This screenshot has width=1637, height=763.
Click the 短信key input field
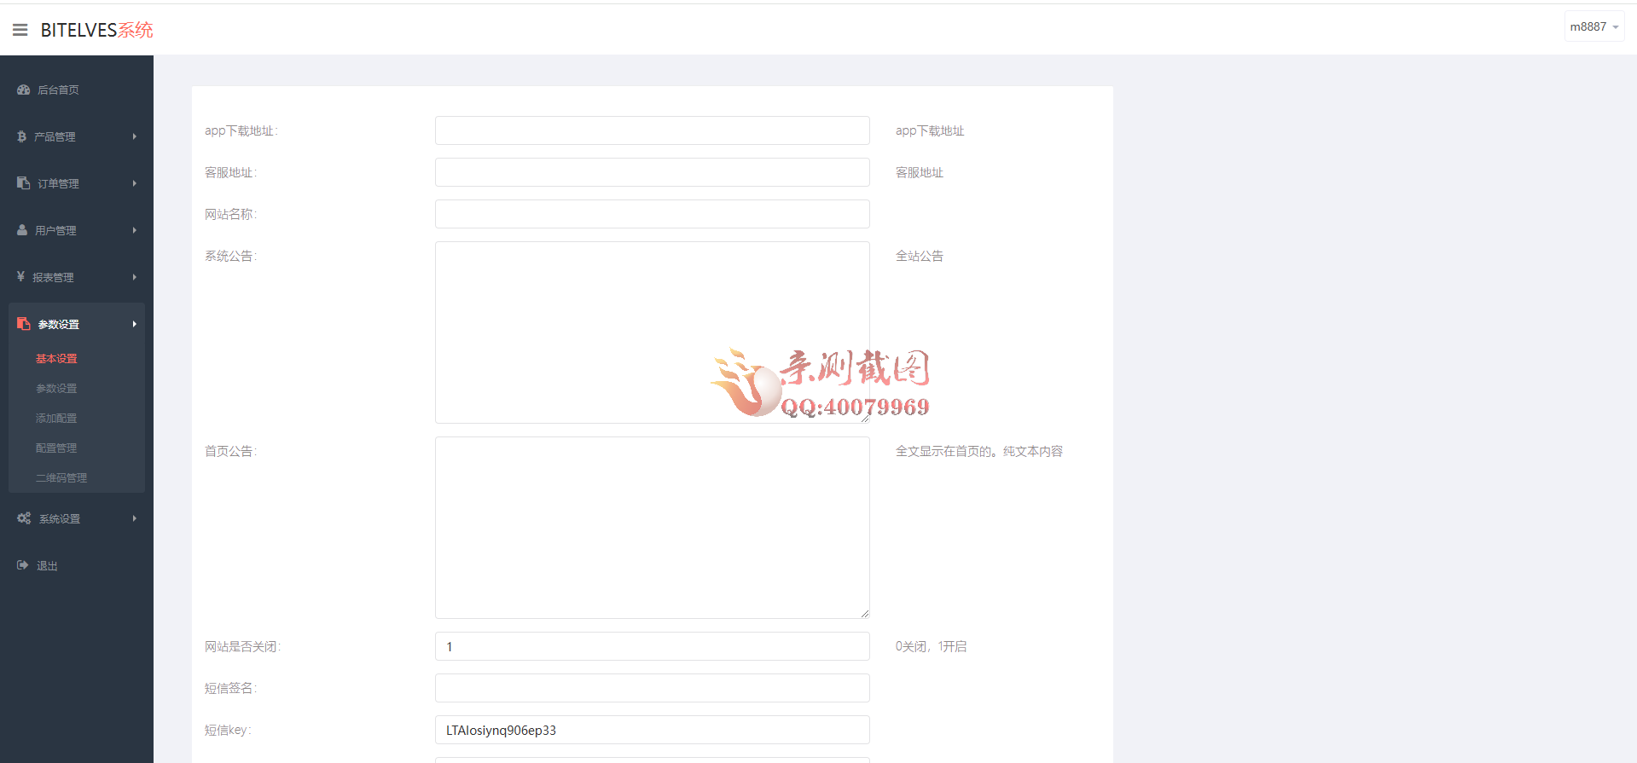click(652, 730)
